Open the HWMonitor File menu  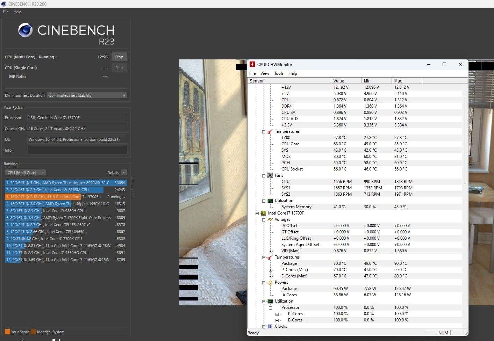point(252,73)
